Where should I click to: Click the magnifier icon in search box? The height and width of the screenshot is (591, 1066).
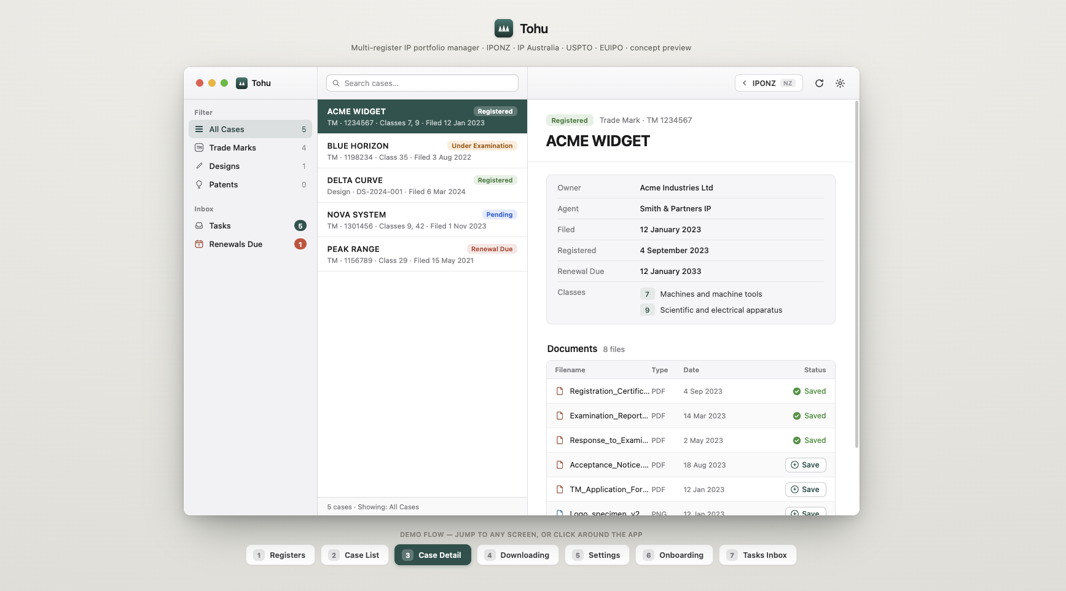coord(336,84)
